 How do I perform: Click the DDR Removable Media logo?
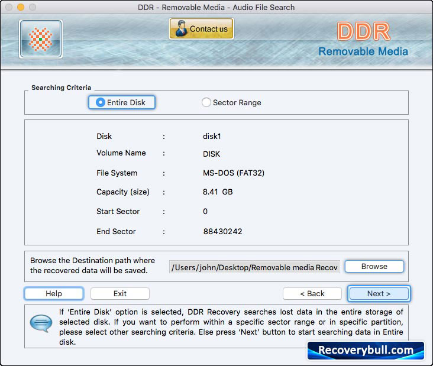(x=363, y=40)
